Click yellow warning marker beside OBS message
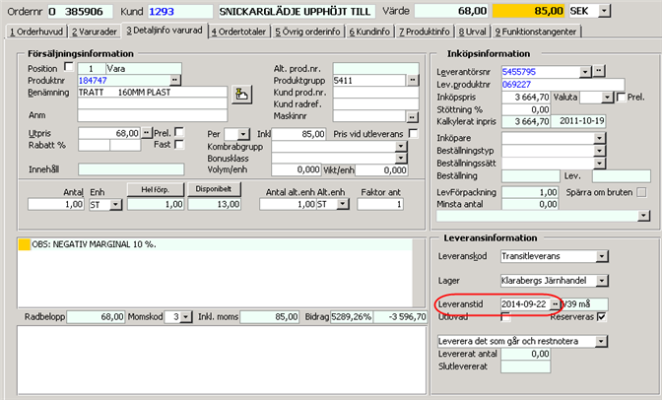The height and width of the screenshot is (400, 662). pos(25,244)
